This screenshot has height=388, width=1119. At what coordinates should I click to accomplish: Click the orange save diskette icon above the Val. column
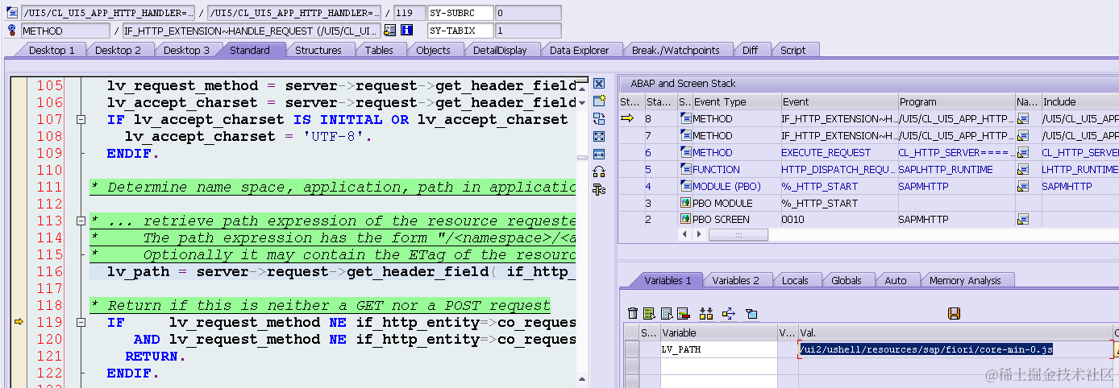tap(954, 313)
